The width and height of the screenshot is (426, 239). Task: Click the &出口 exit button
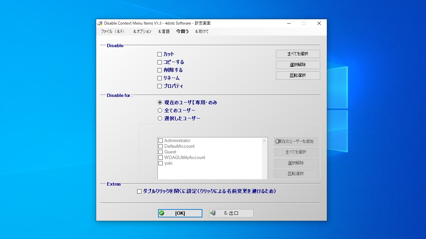[231, 213]
